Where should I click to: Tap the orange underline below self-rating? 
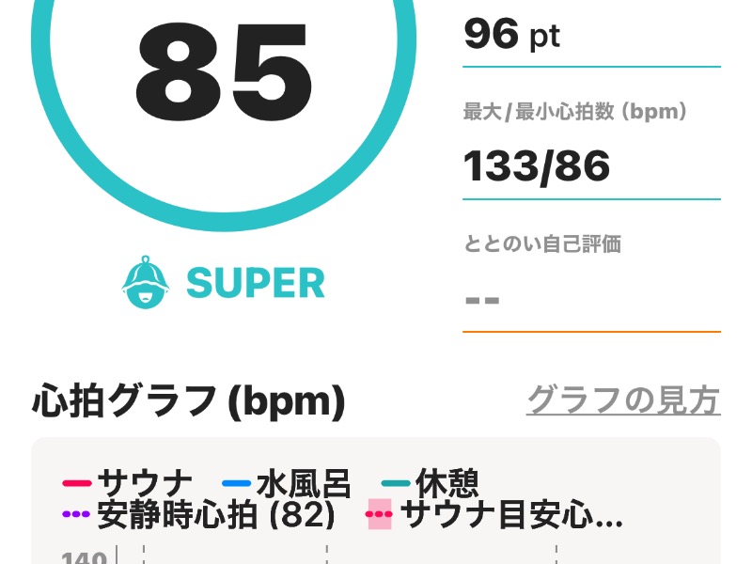[591, 332]
